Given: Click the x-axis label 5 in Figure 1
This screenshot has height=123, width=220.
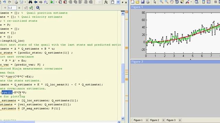Looking at the screenshot, I should click(192, 56).
